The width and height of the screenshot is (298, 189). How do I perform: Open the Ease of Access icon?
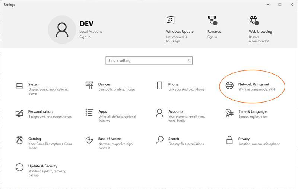89,140
